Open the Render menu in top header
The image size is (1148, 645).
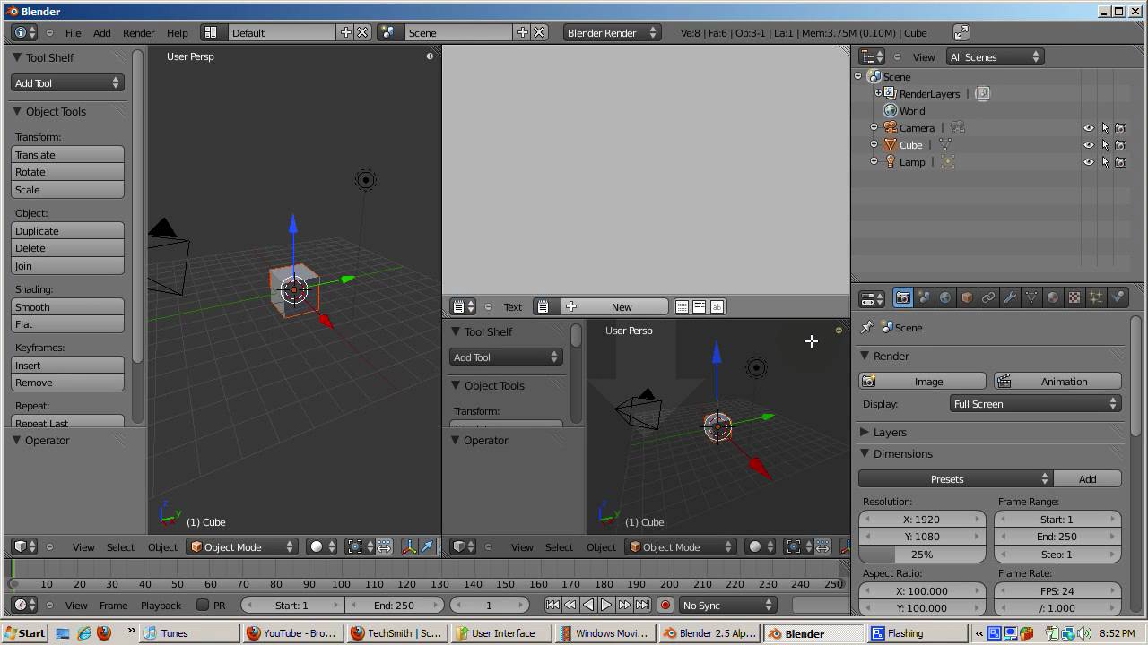pyautogui.click(x=138, y=33)
